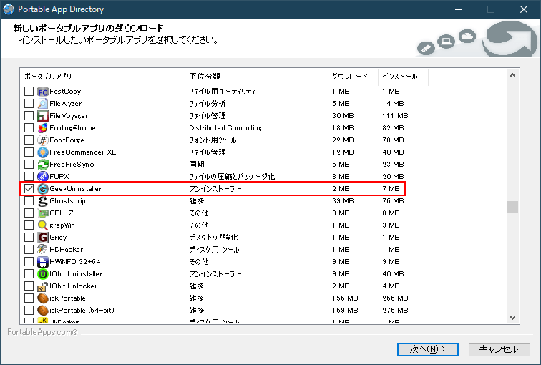Click the list scrollbar up arrow
This screenshot has width=541, height=365.
click(512, 76)
